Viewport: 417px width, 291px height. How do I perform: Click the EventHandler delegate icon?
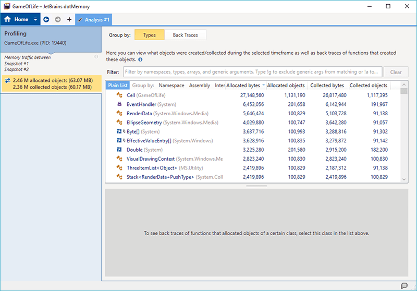point(119,104)
